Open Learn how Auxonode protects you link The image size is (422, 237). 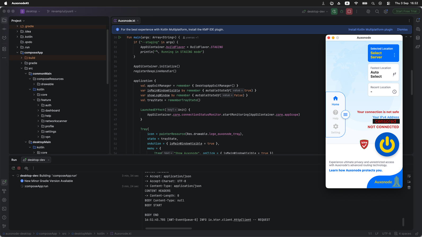[356, 170]
